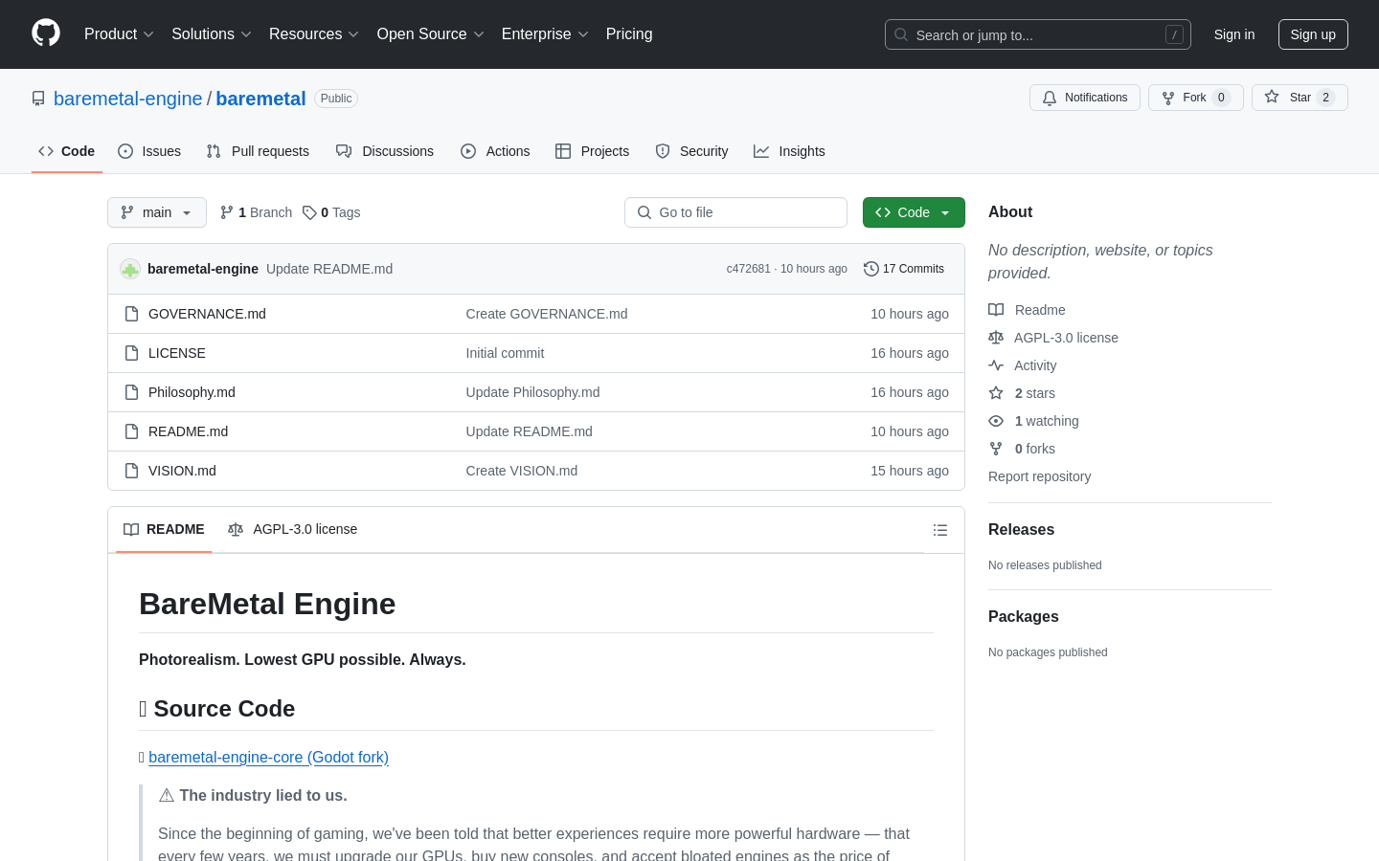Image resolution: width=1379 pixels, height=861 pixels.
Task: Select the Code tab
Action: 67,151
